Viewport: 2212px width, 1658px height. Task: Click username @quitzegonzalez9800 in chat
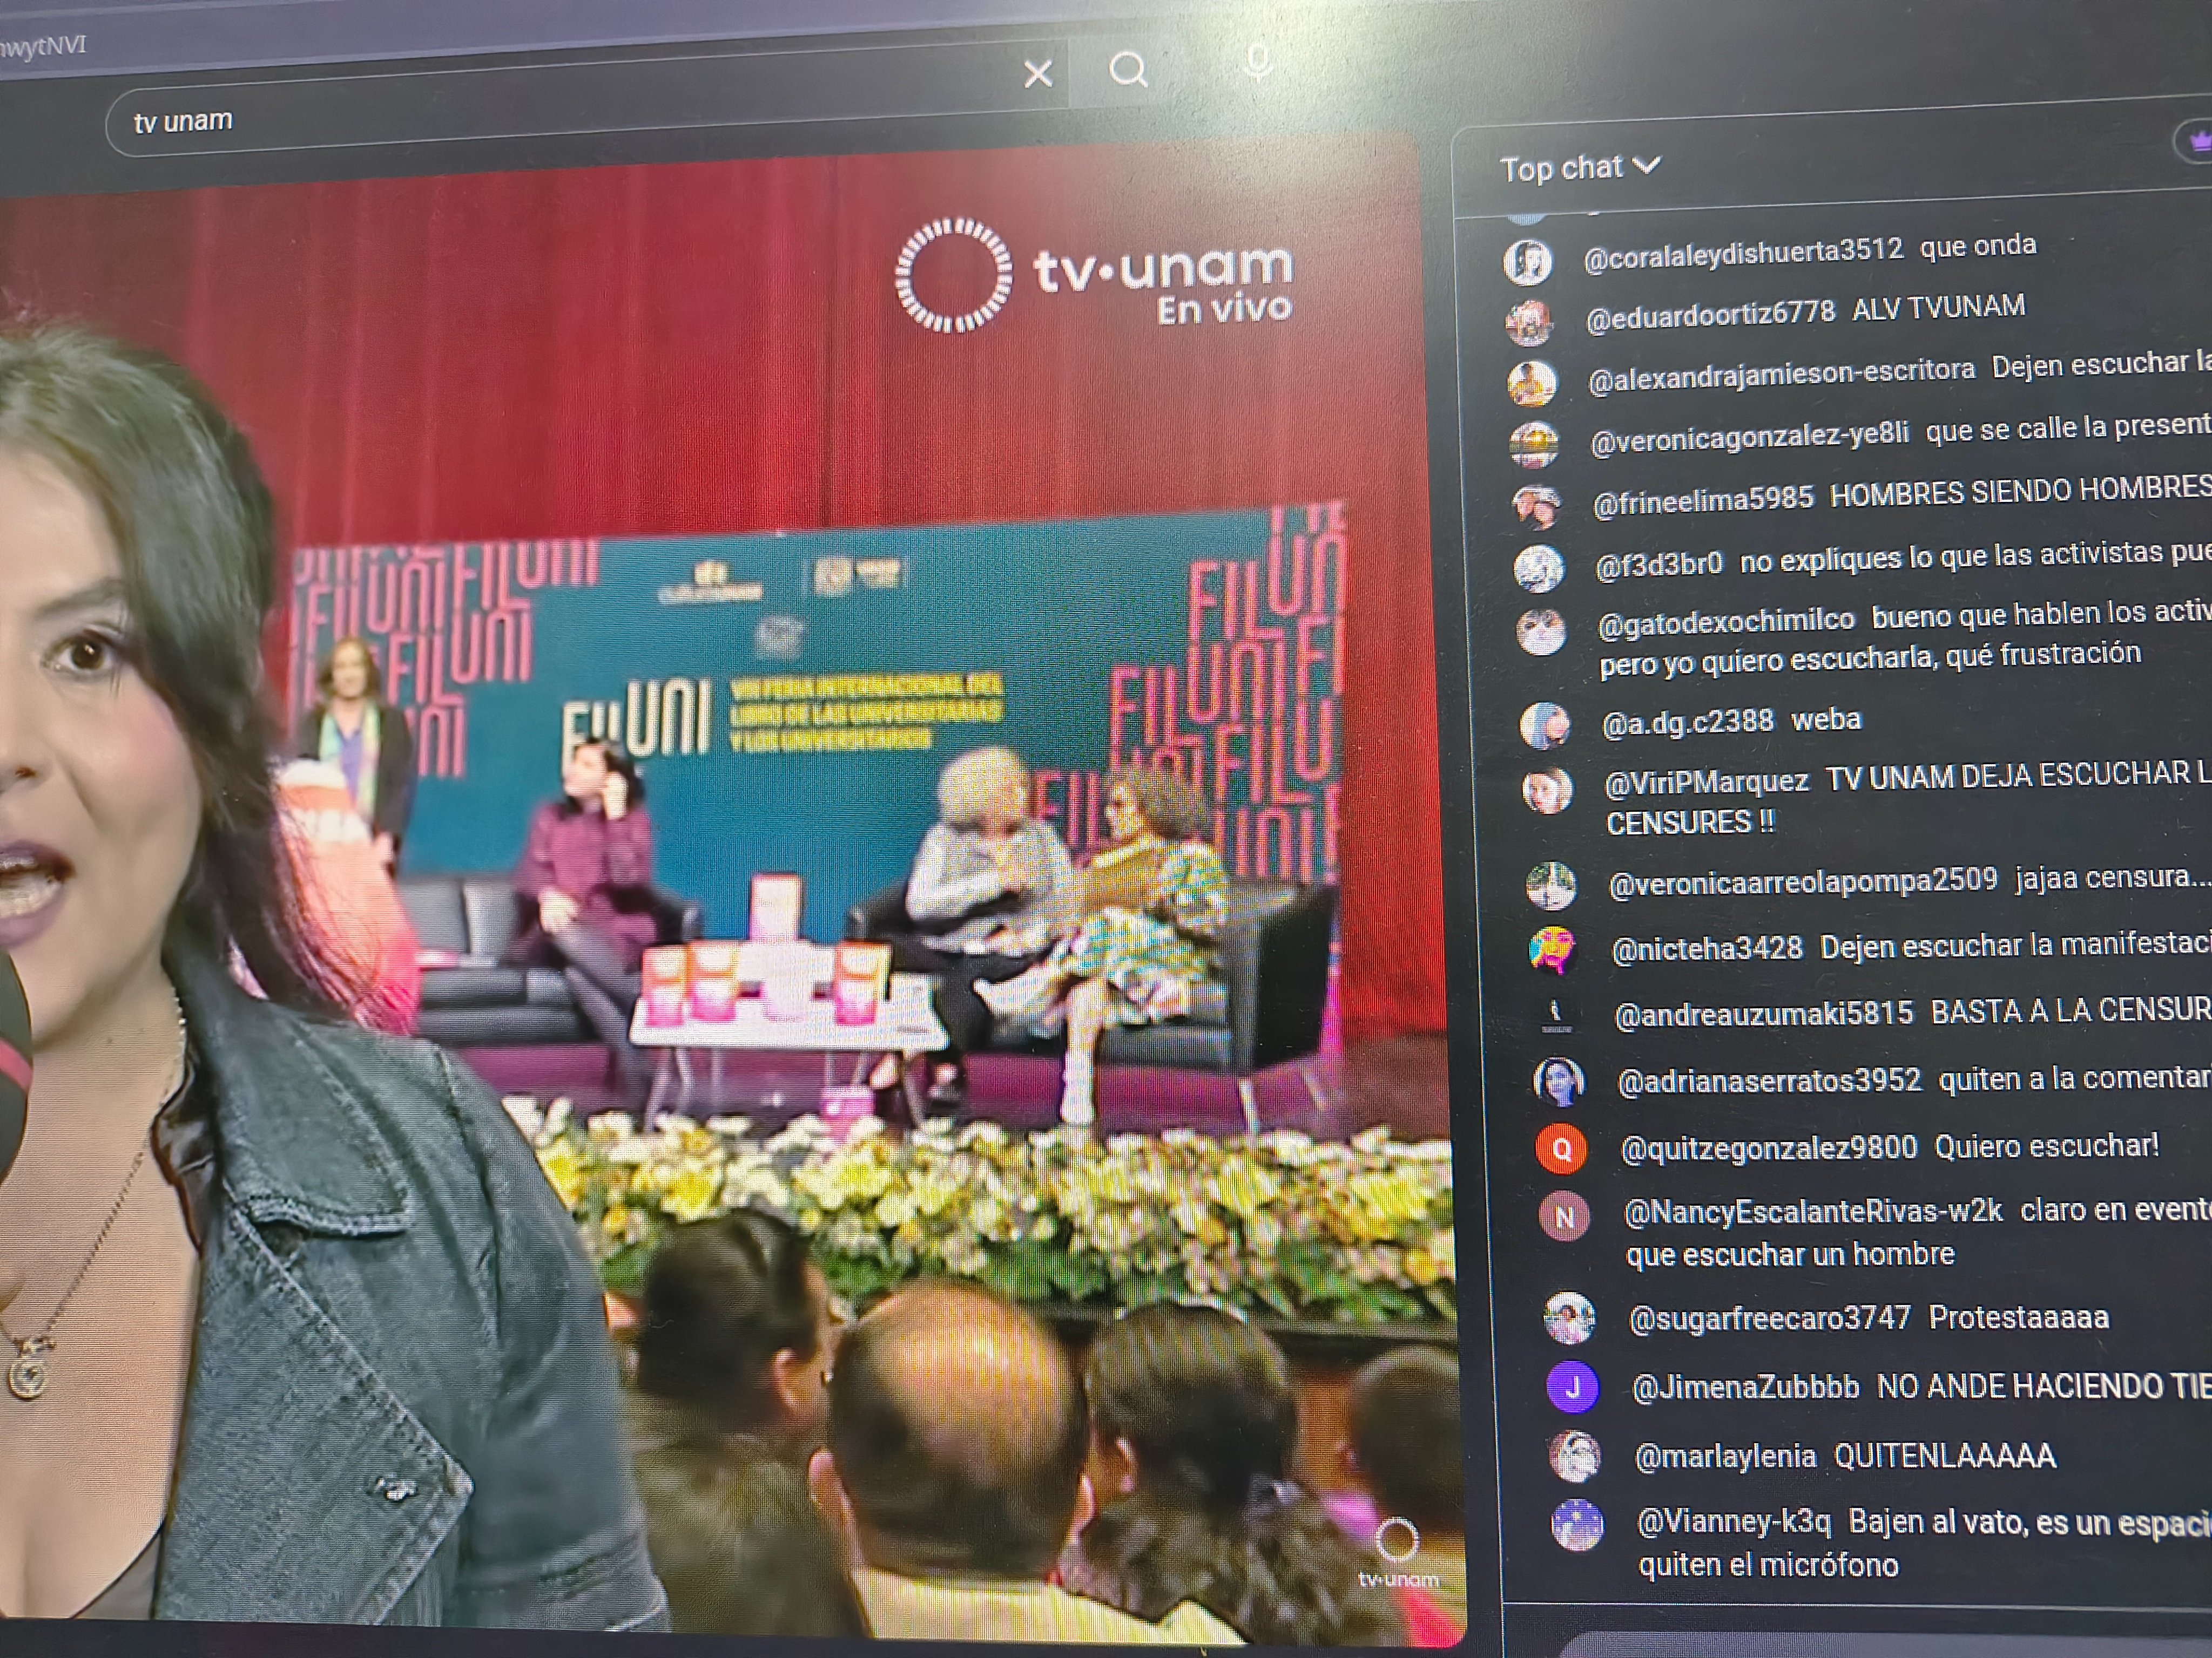coord(1769,1149)
